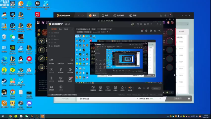Open the notification bell in the streaming app
Image resolution: width=211 pixels, height=119 pixels.
(x=155, y=31)
